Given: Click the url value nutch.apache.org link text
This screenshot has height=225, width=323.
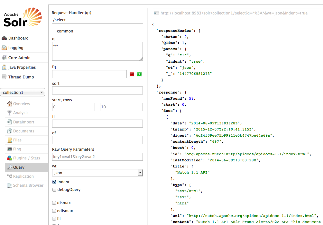Looking at the screenshot, I should coord(251,216).
